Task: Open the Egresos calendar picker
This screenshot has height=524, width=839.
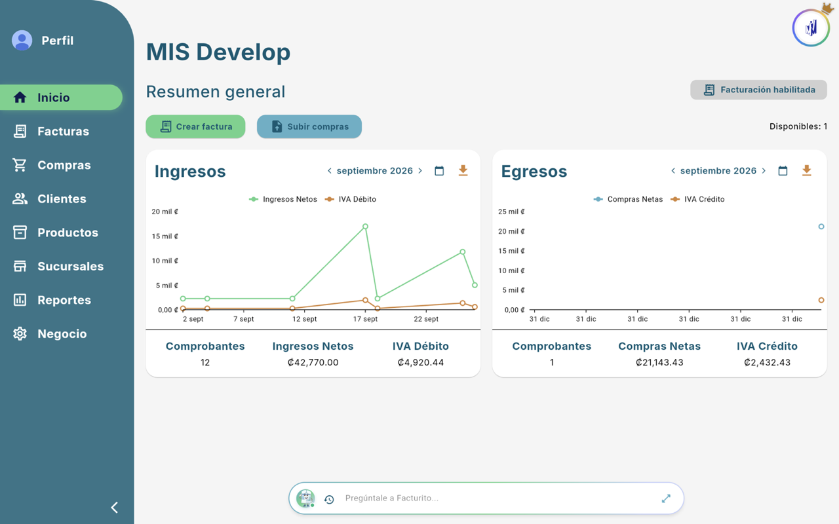Action: coord(783,171)
